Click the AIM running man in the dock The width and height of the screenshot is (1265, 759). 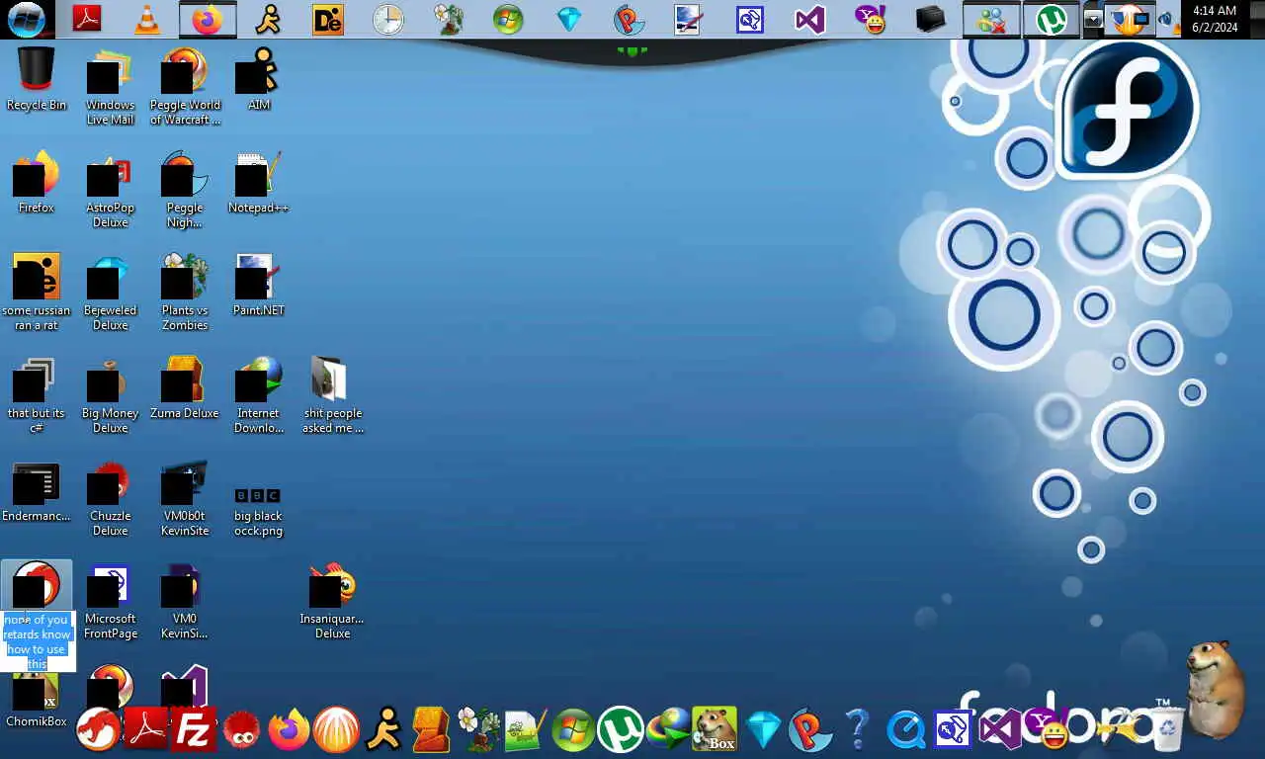(383, 731)
